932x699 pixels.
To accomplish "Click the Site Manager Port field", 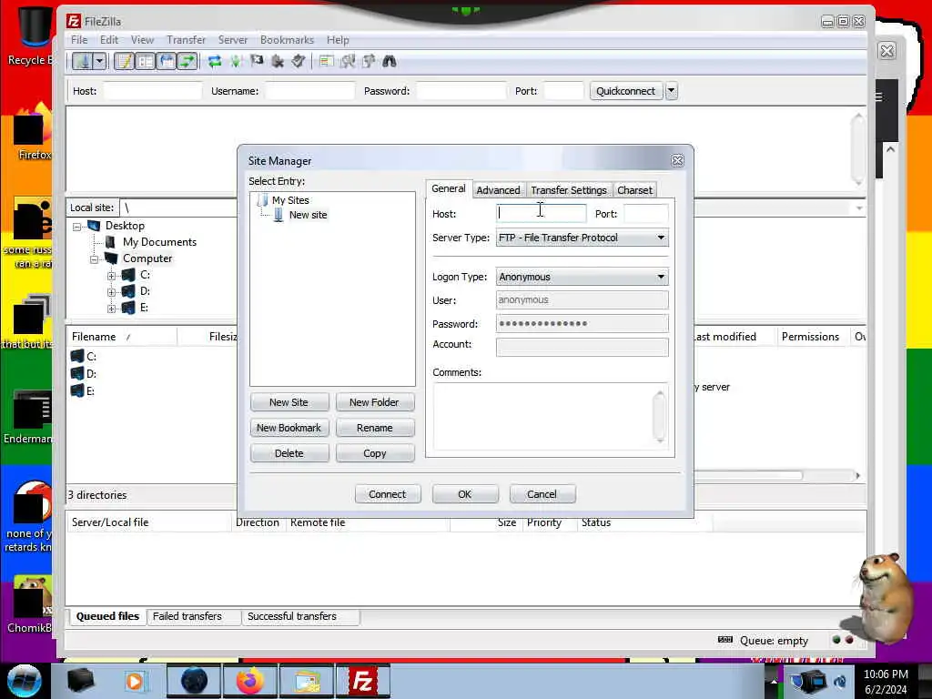I will pos(646,213).
